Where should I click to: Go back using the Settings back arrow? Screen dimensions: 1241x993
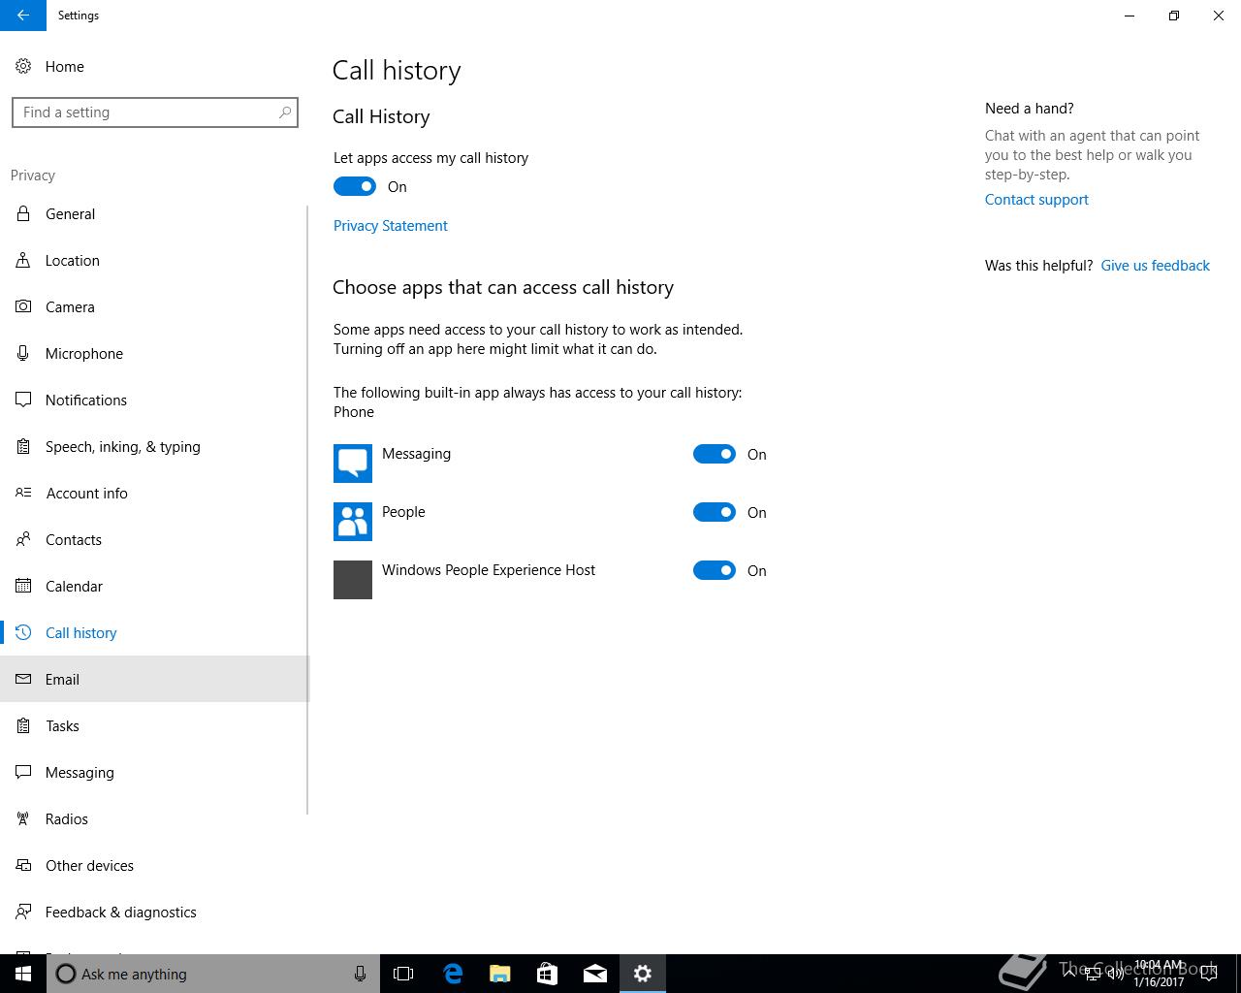(x=23, y=16)
